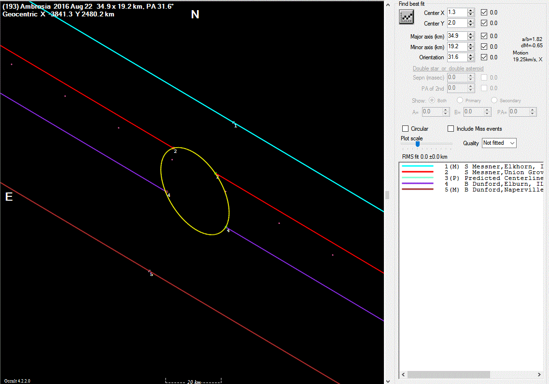Decrease the Orientation value
Viewport: 549px width, 384px height.
[471, 59]
